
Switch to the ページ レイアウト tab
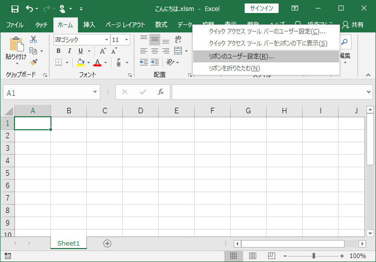tap(125, 24)
